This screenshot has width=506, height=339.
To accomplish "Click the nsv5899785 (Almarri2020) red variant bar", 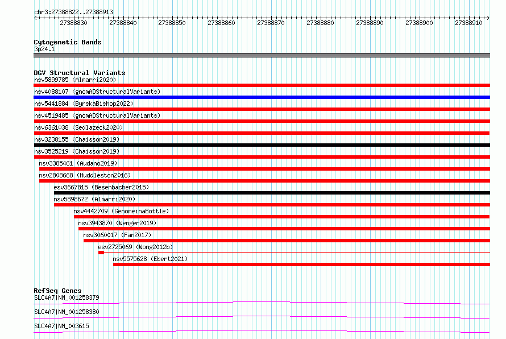I will tap(262, 85).
